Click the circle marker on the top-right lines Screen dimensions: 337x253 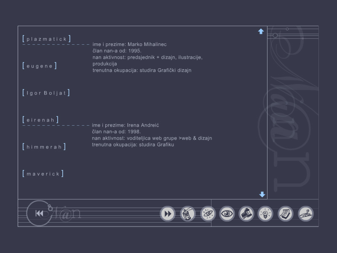tap(275, 35)
